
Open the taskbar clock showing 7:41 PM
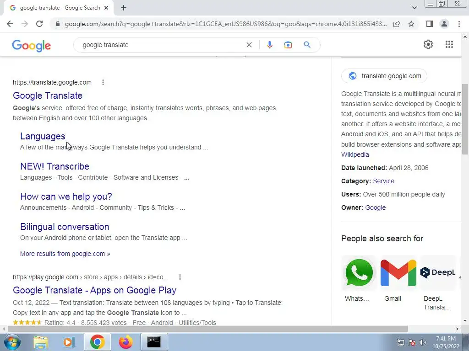[446, 342]
